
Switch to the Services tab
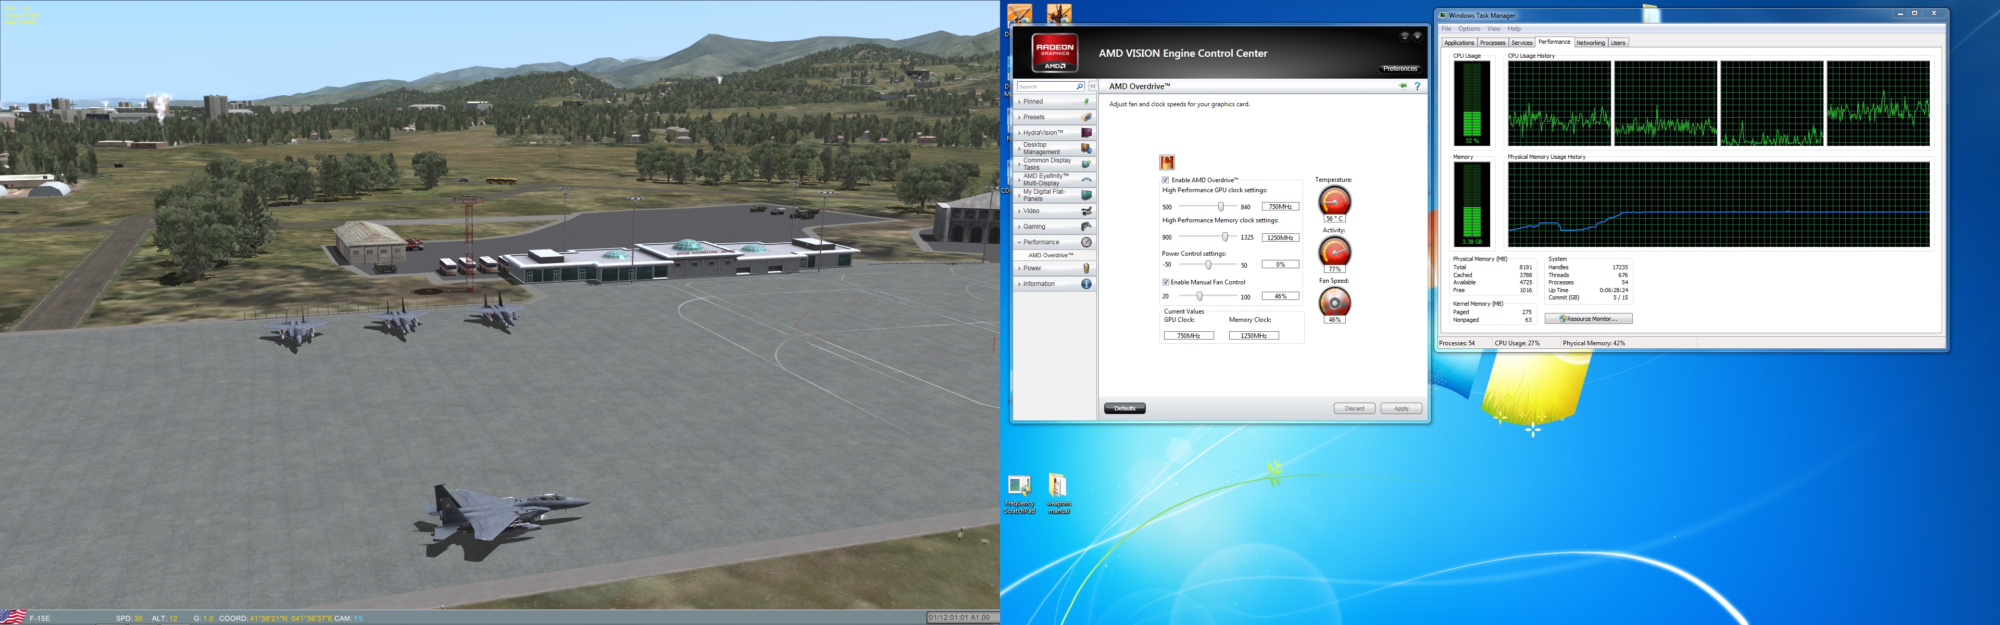point(1522,43)
